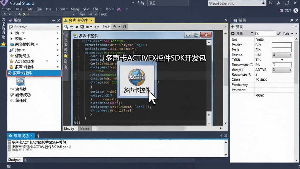Click the Sircea UIM stepper field

[282, 55]
